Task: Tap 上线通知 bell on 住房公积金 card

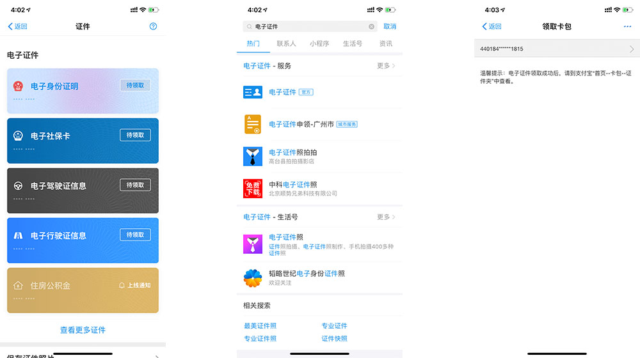Action: point(134,285)
